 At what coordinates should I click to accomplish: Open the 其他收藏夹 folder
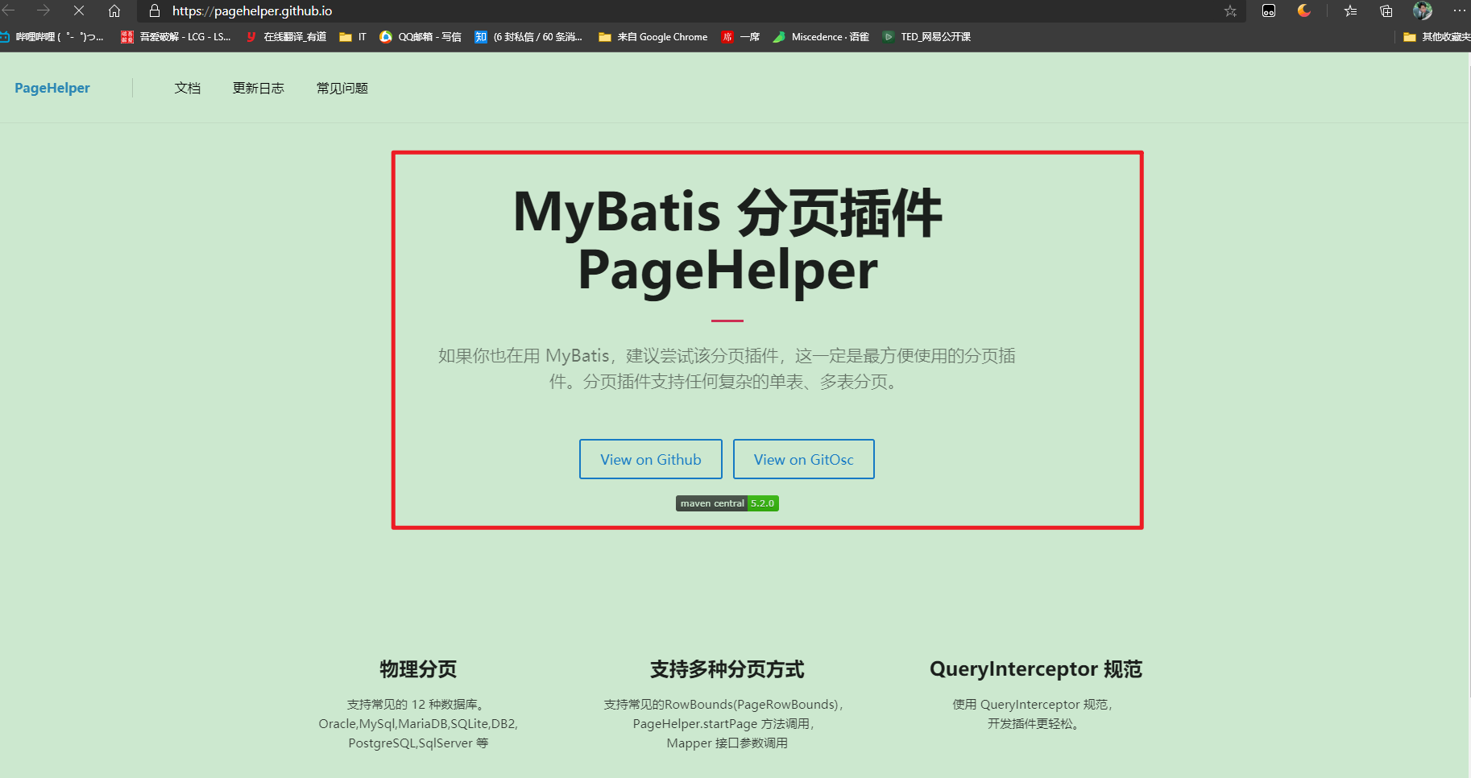pyautogui.click(x=1436, y=37)
